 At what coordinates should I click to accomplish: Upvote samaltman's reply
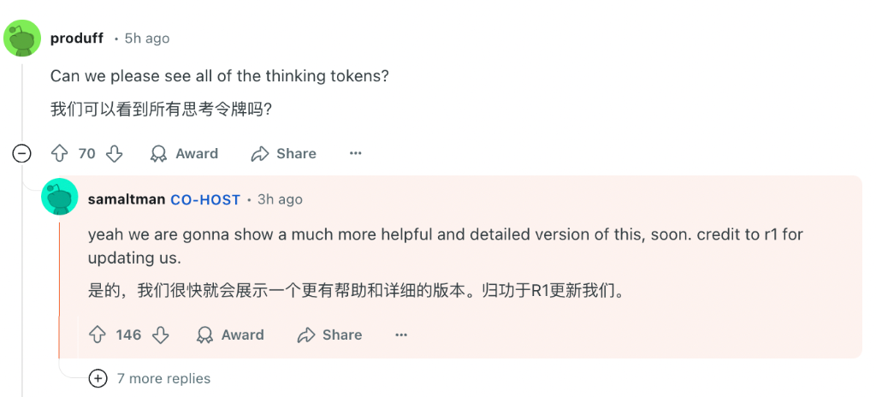point(98,335)
